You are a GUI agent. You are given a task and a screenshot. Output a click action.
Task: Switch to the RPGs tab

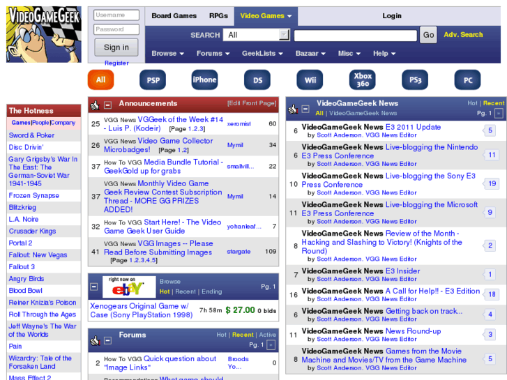coord(218,16)
